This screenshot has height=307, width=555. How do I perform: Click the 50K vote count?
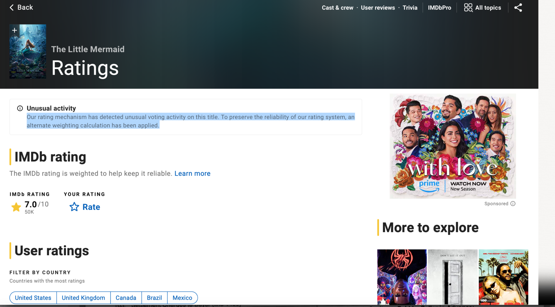pyautogui.click(x=29, y=212)
